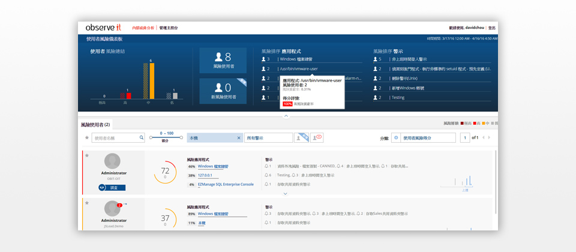Toggle the user alert-flag filter button
The width and height of the screenshot is (576, 252).
coord(317,138)
